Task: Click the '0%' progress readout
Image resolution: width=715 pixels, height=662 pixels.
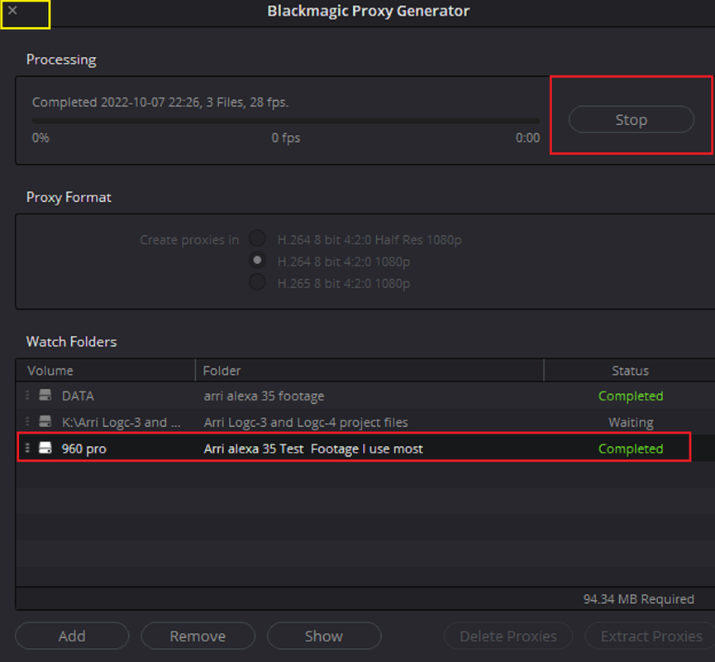Action: pyautogui.click(x=41, y=137)
